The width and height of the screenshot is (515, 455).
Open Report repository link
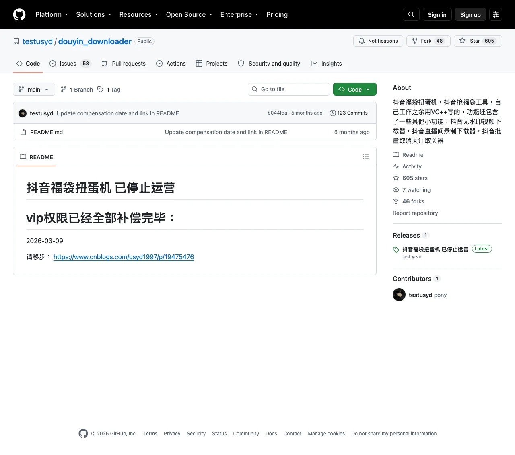415,213
